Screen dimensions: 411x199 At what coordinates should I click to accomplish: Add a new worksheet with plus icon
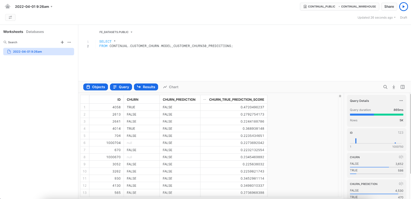(x=62, y=42)
